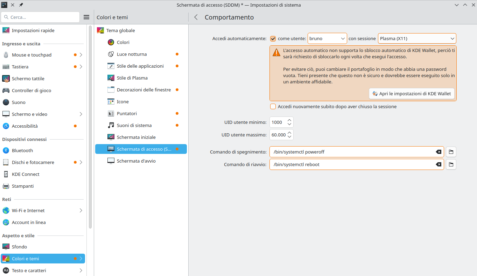Screen dimensions: 477x276
Task: Click the Colori color wheel icon
Action: pos(111,42)
